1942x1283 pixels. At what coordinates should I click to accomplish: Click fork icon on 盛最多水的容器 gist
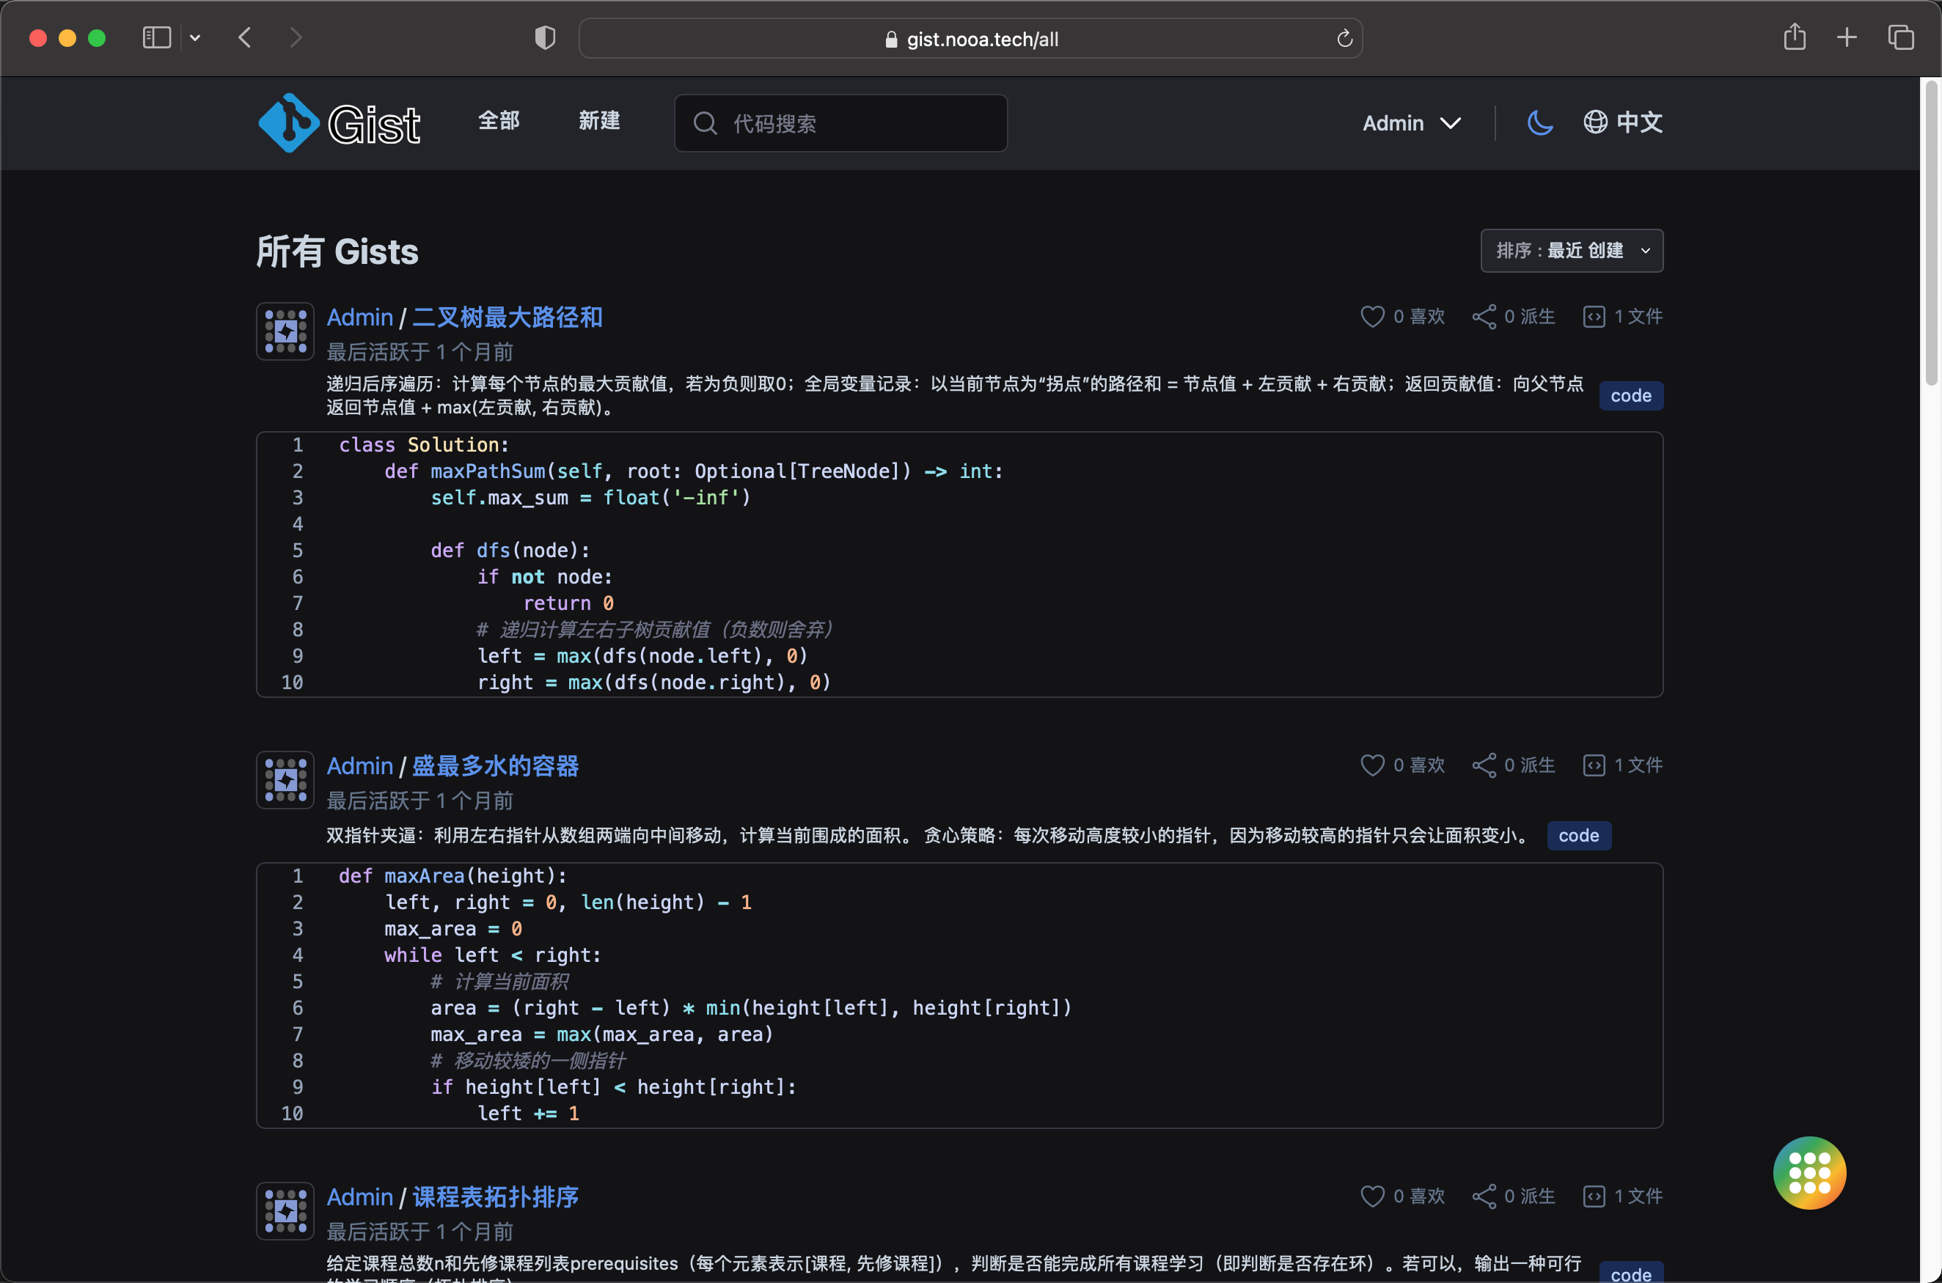1484,765
